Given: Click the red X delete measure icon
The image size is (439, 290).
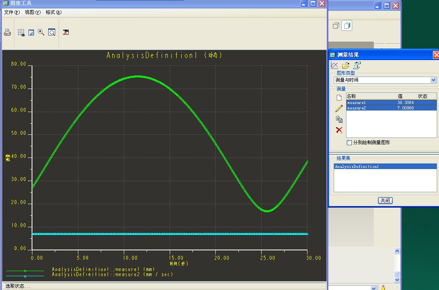Looking at the screenshot, I should (339, 130).
